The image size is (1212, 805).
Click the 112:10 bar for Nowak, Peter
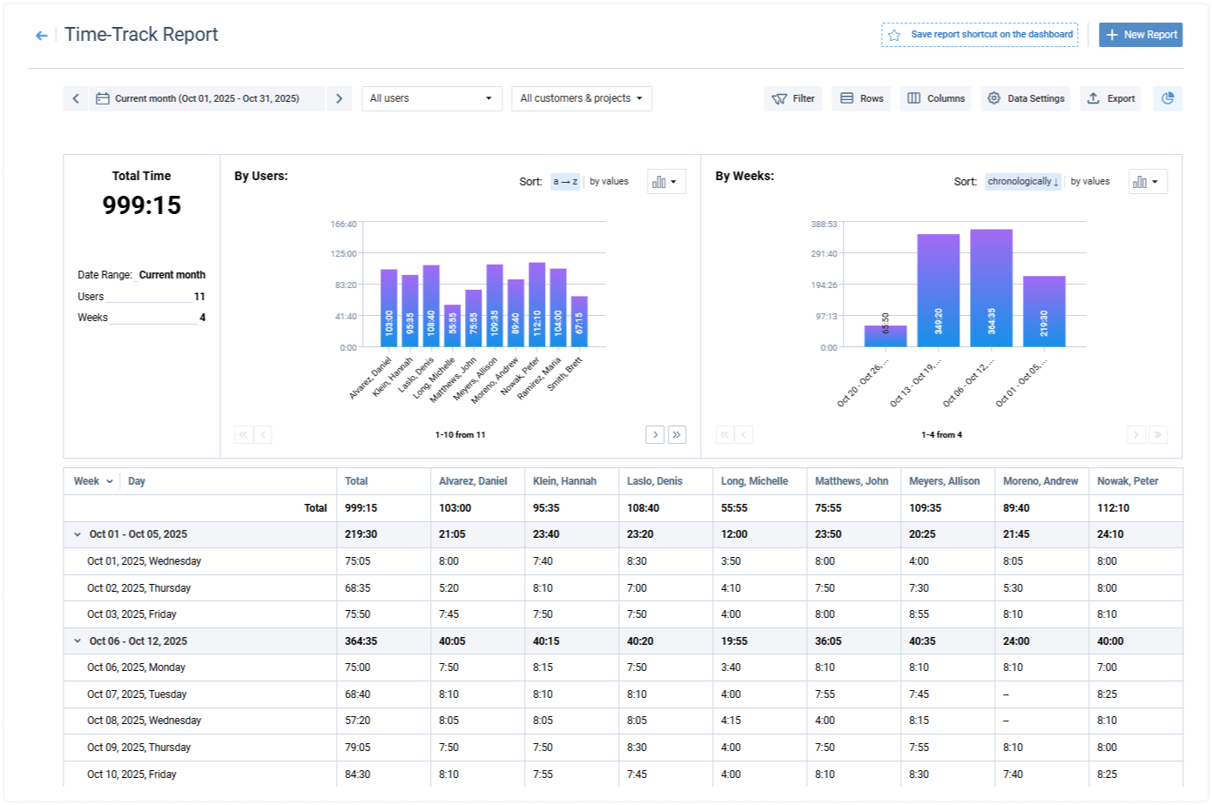tap(537, 305)
